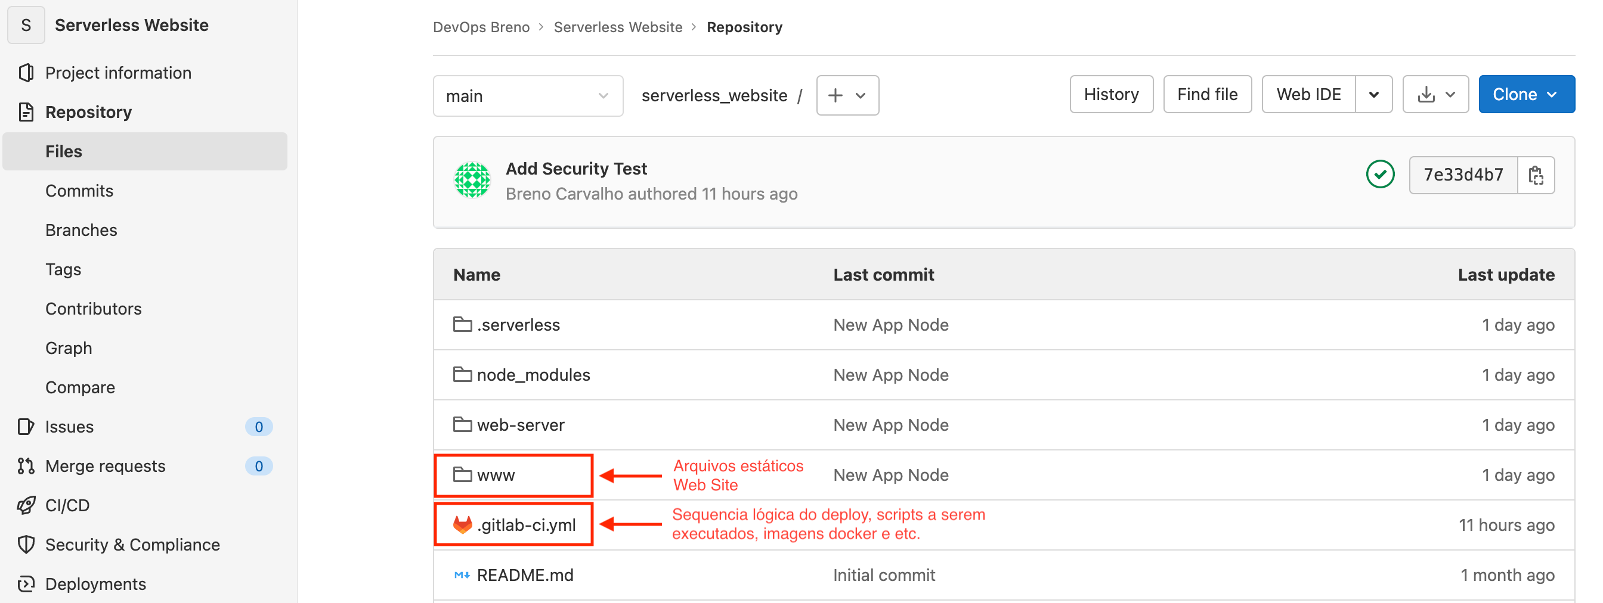
Task: Expand the Web IDE options arrow
Action: coord(1373,95)
